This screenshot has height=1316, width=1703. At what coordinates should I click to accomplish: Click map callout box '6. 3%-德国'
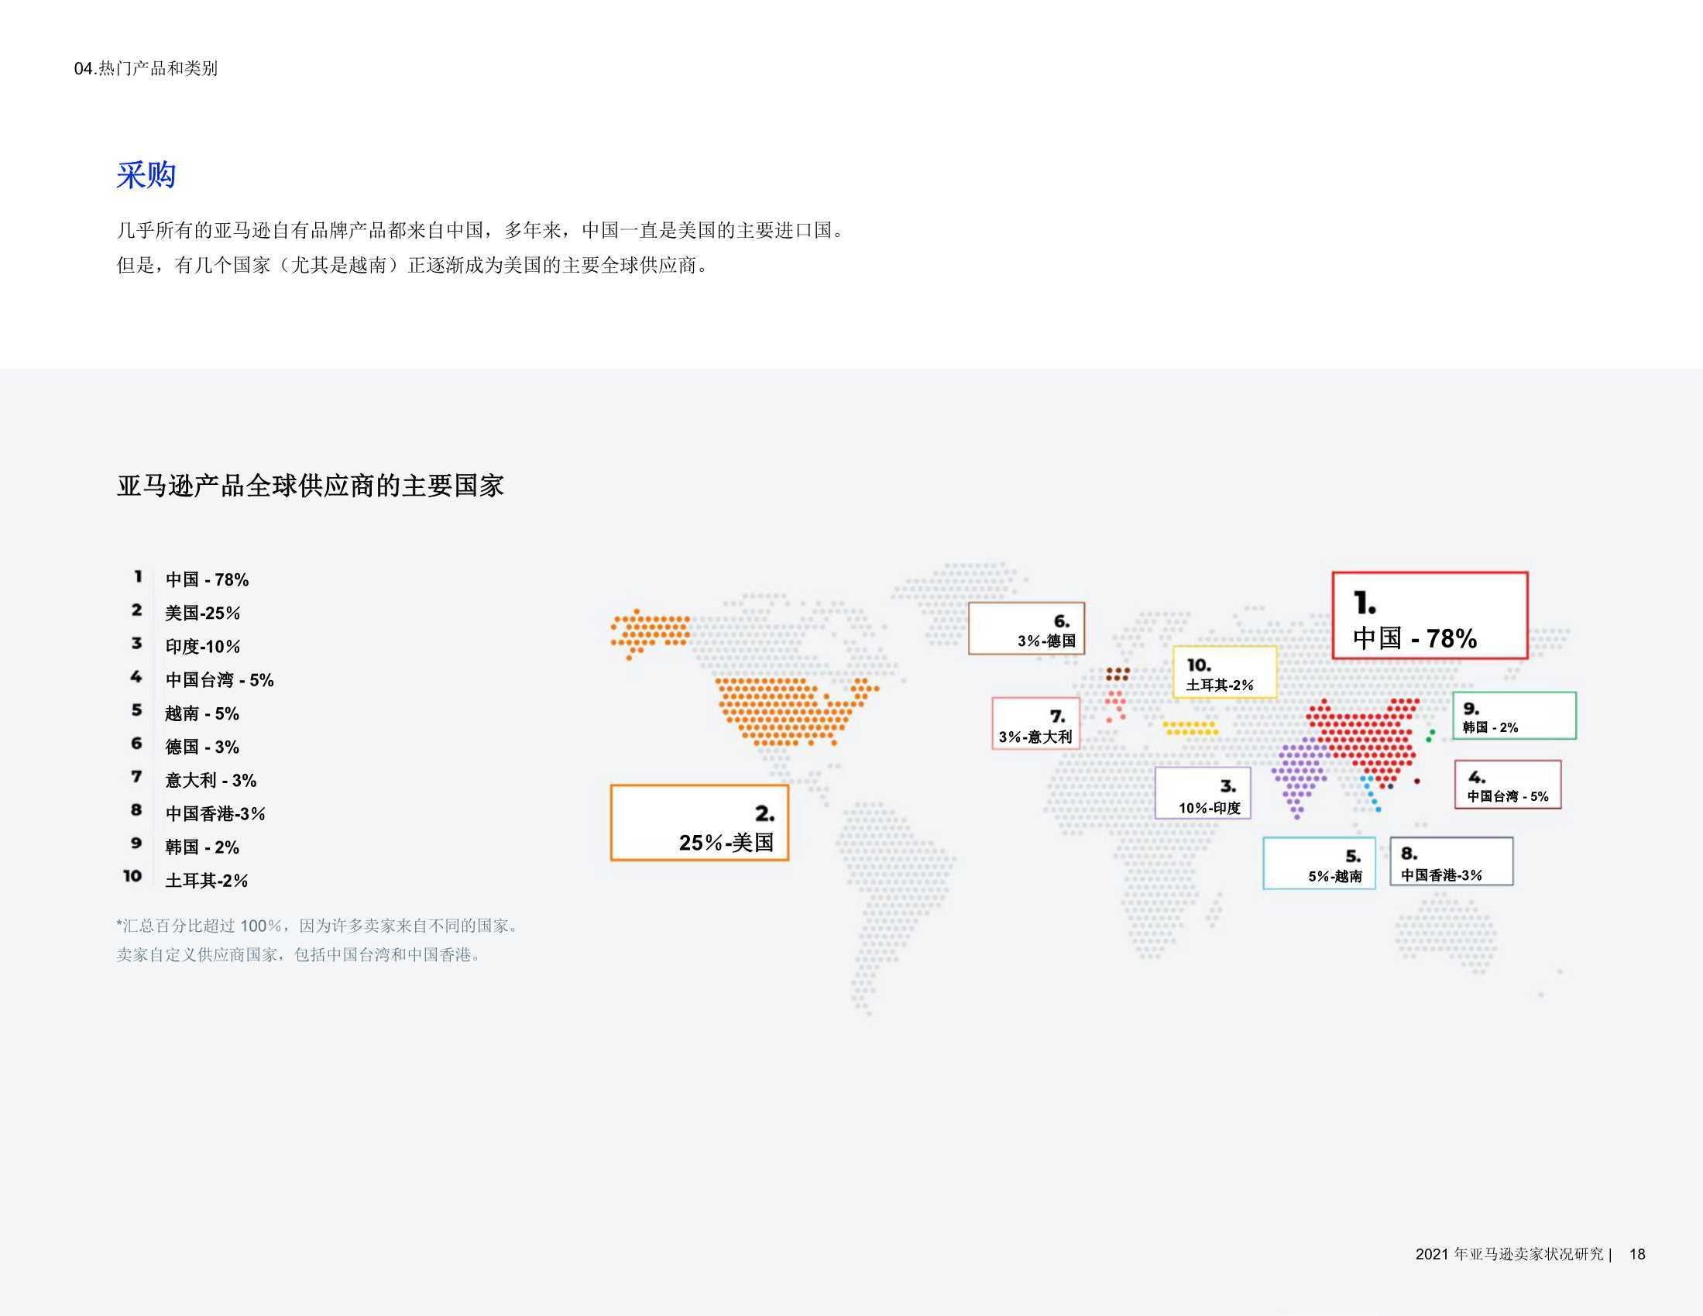pos(1026,628)
